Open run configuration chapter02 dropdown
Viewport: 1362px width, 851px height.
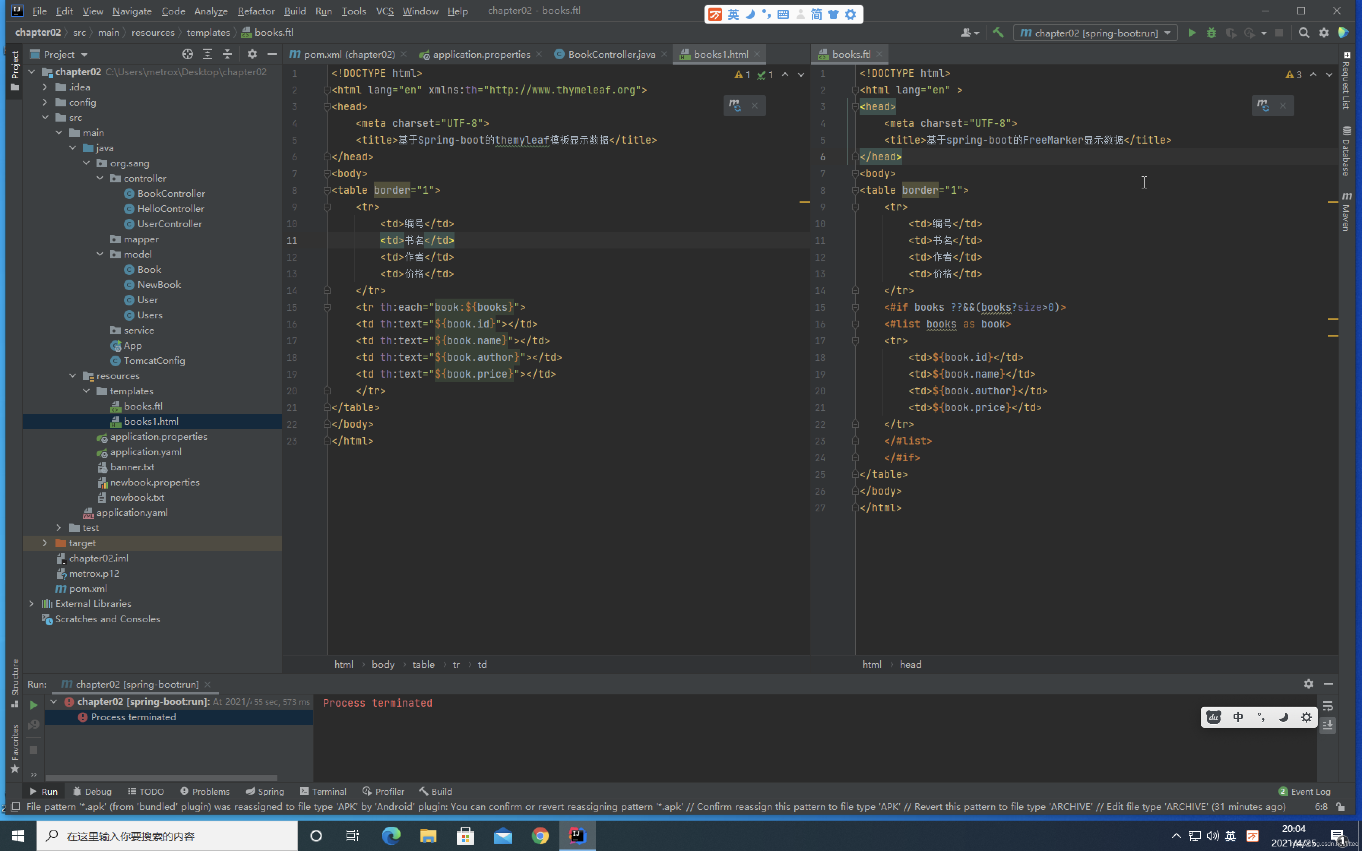click(x=1095, y=33)
